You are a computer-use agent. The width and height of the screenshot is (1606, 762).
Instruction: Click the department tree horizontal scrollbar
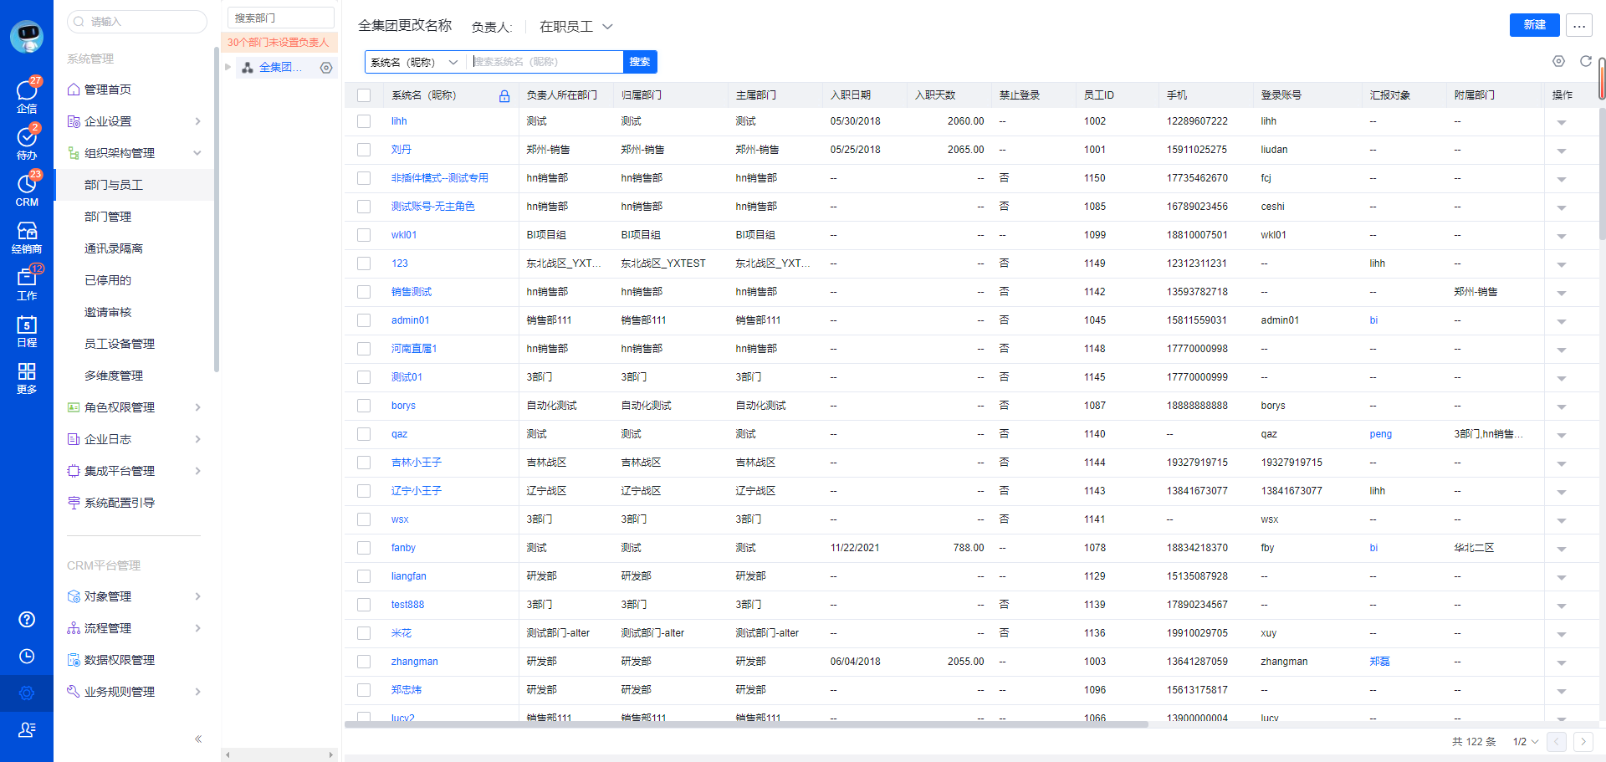[x=279, y=754]
